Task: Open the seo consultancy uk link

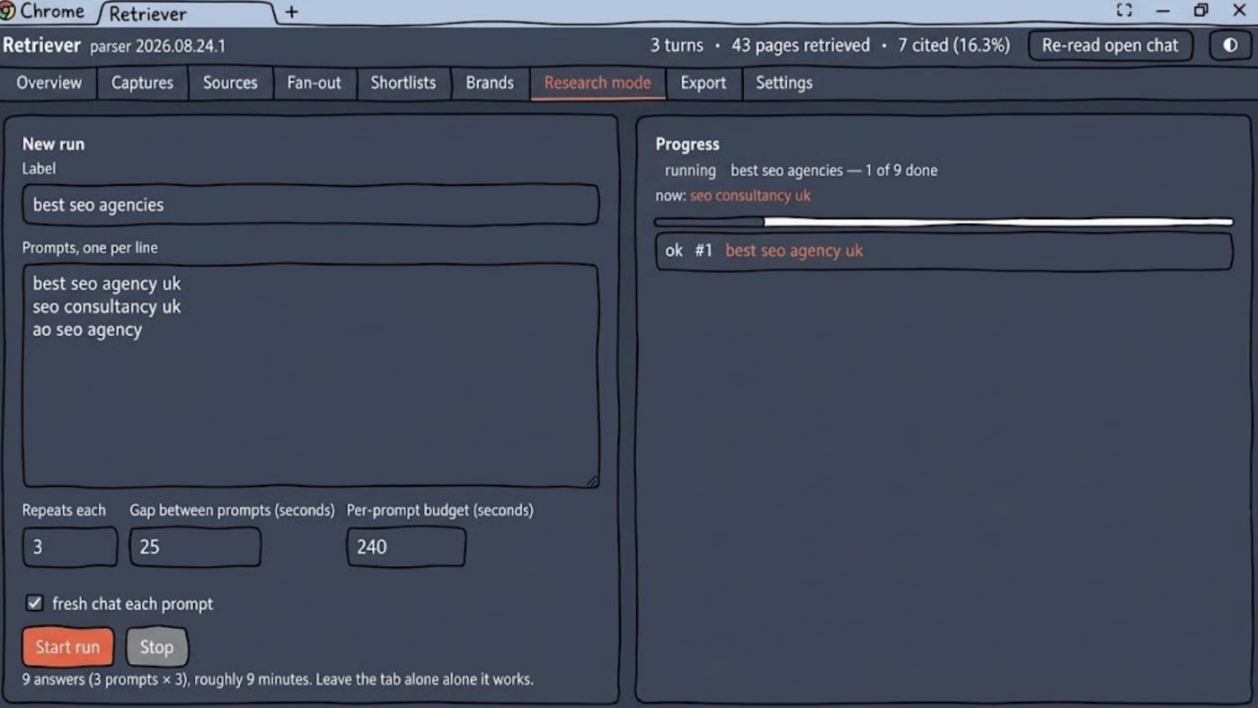Action: [x=750, y=195]
